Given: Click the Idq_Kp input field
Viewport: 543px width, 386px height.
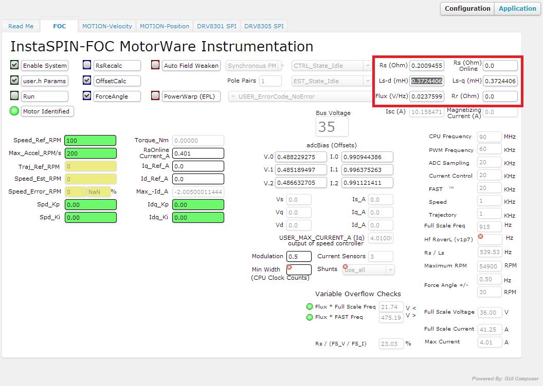Looking at the screenshot, I should pyautogui.click(x=198, y=205).
